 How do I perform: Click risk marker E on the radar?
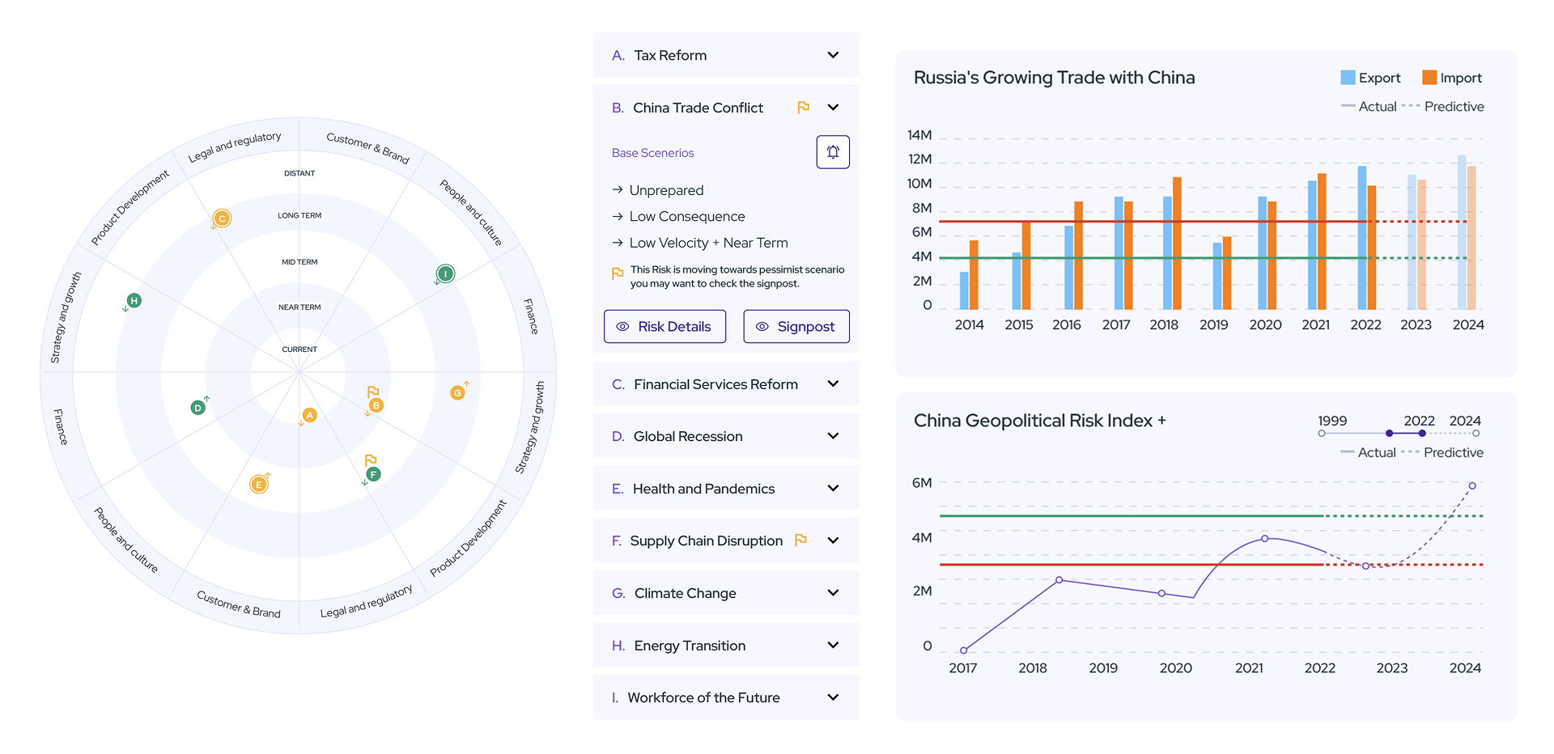click(259, 484)
